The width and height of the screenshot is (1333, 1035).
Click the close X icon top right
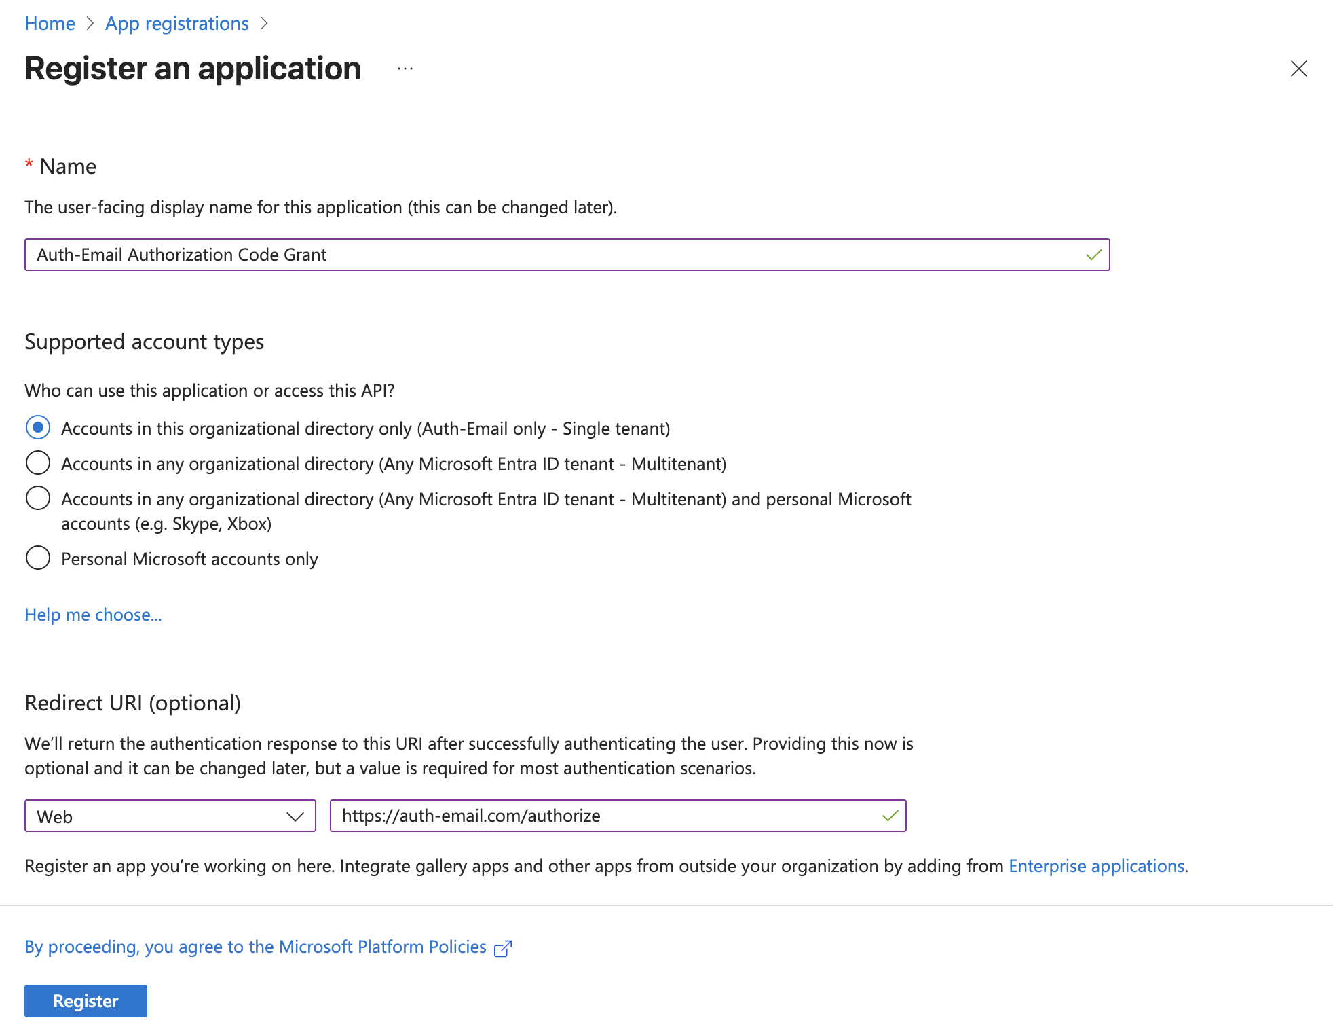(x=1298, y=69)
